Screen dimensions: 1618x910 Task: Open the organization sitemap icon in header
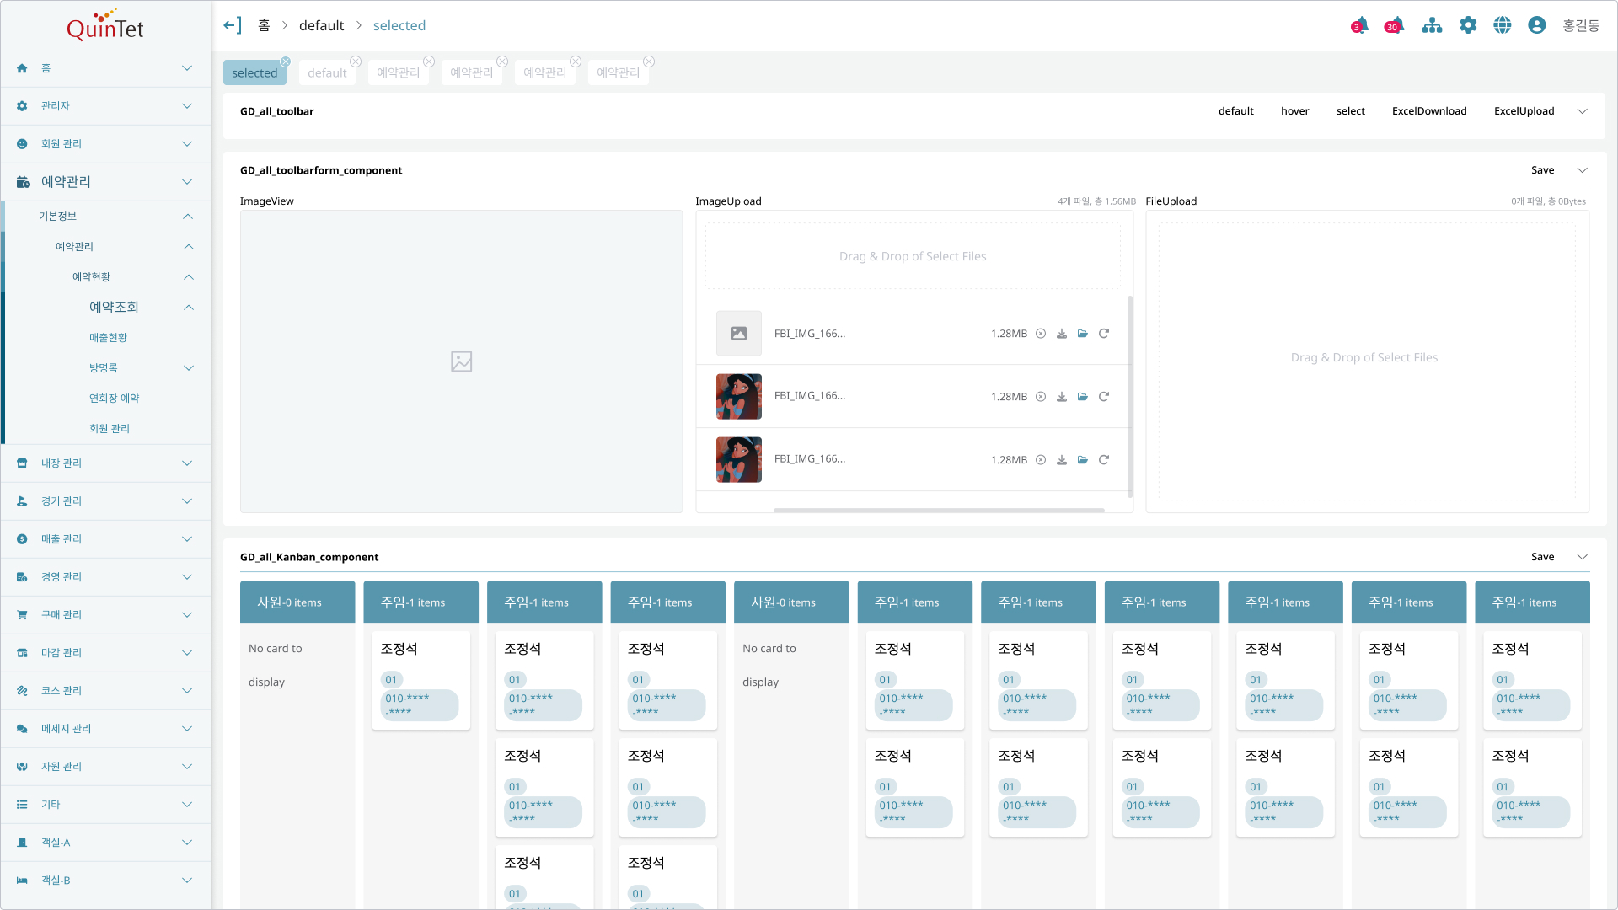click(x=1432, y=25)
